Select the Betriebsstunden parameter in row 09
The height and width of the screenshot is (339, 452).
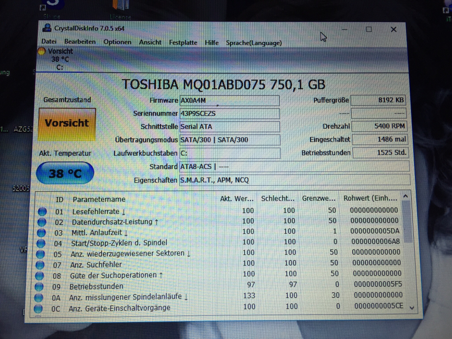96,286
